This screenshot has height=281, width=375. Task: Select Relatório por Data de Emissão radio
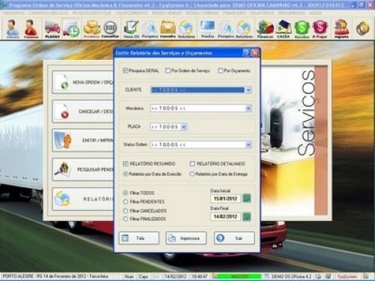click(125, 174)
